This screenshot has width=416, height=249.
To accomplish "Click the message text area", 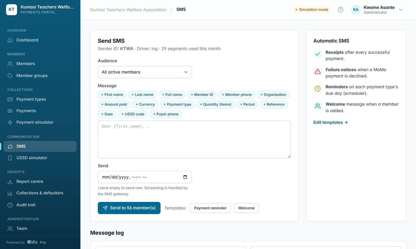I will pyautogui.click(x=194, y=139).
